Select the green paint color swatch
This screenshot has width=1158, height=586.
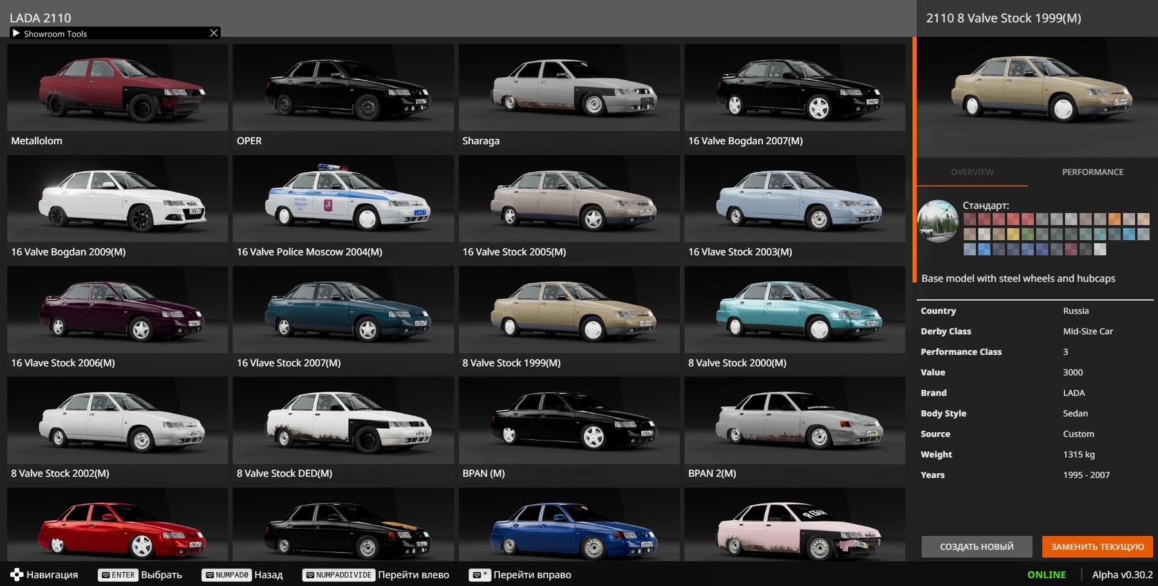coord(1027,234)
